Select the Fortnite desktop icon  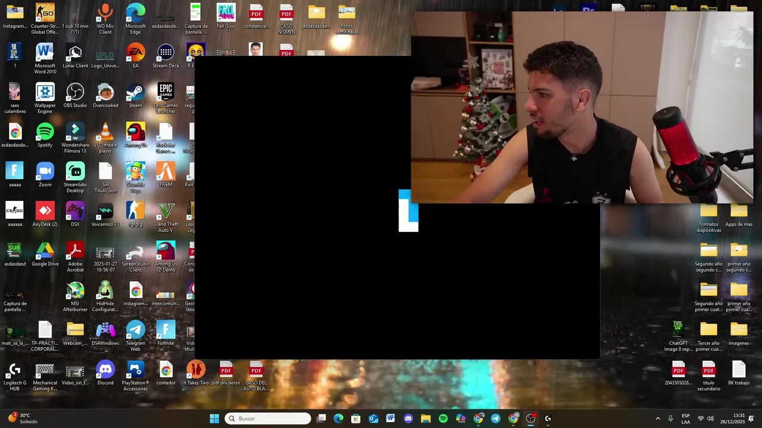[165, 333]
